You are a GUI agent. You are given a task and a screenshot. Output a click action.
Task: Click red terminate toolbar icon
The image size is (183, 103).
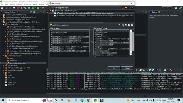[18, 8]
